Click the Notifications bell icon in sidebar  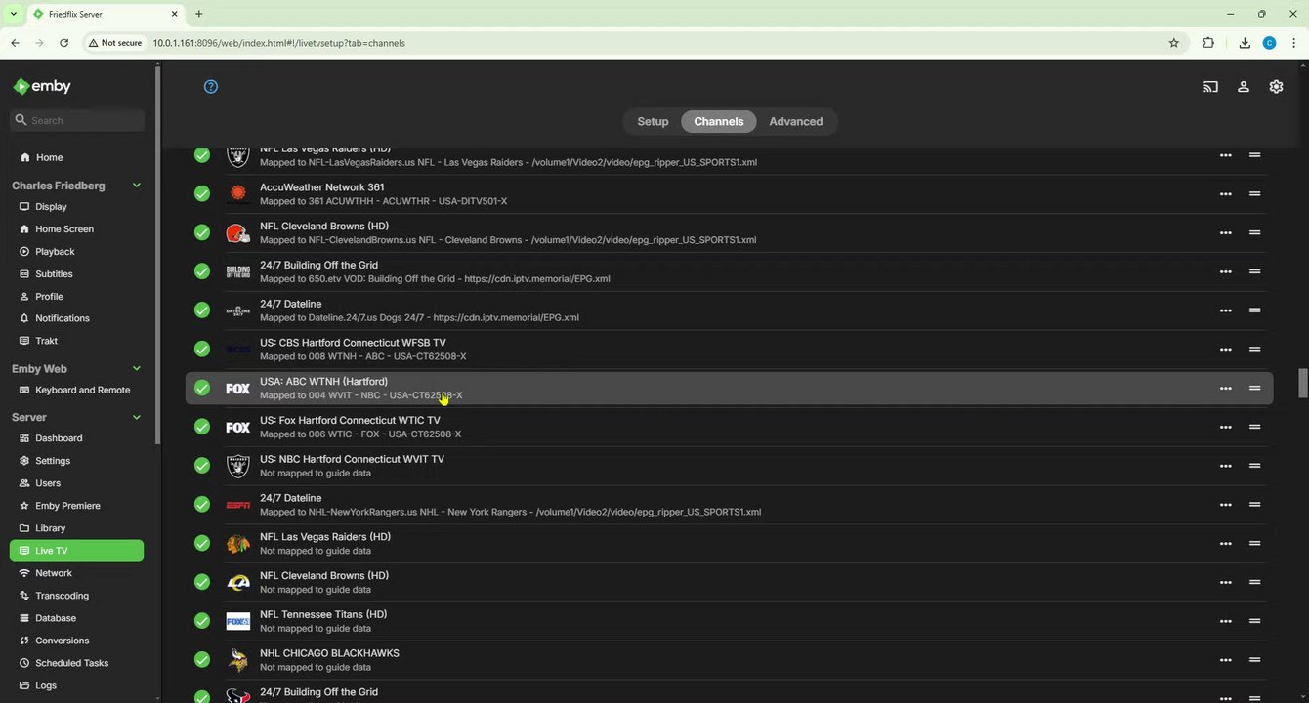point(24,318)
